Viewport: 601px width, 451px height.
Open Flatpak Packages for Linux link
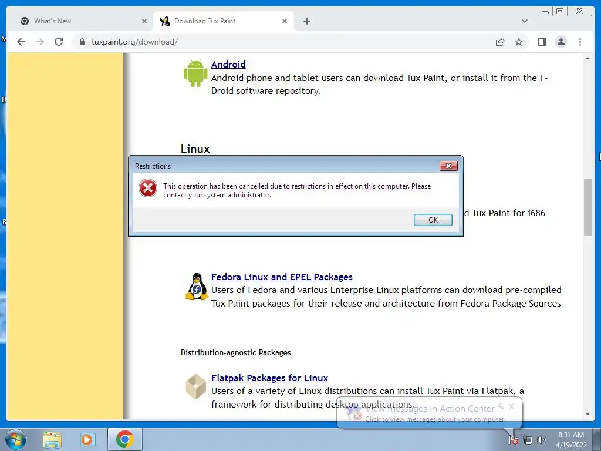point(269,378)
